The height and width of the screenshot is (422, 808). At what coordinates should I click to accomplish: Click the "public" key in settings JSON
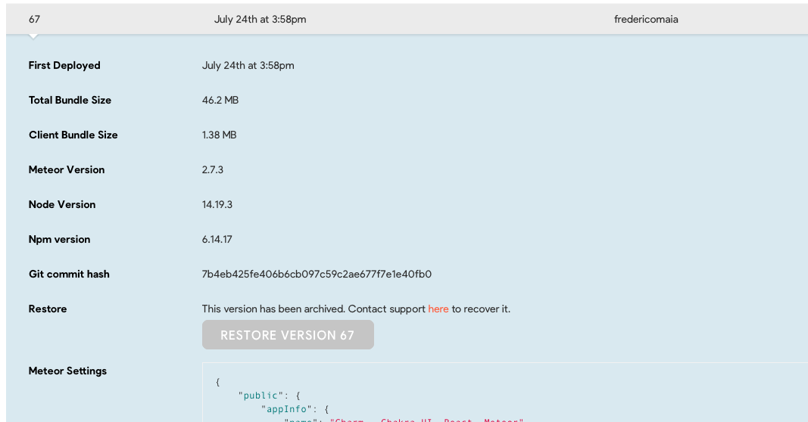[x=260, y=396]
